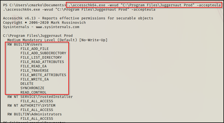This screenshot has height=123, width=224.
Task: Click the RW NT AUTHORITY\SYSTEM entry
Action: 31,105
